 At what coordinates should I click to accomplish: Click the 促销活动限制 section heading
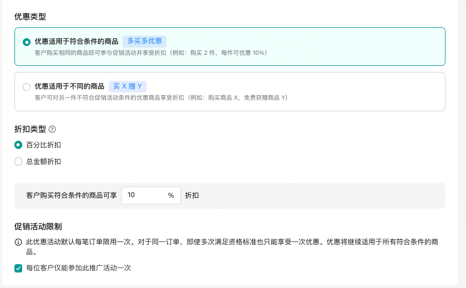[38, 227]
